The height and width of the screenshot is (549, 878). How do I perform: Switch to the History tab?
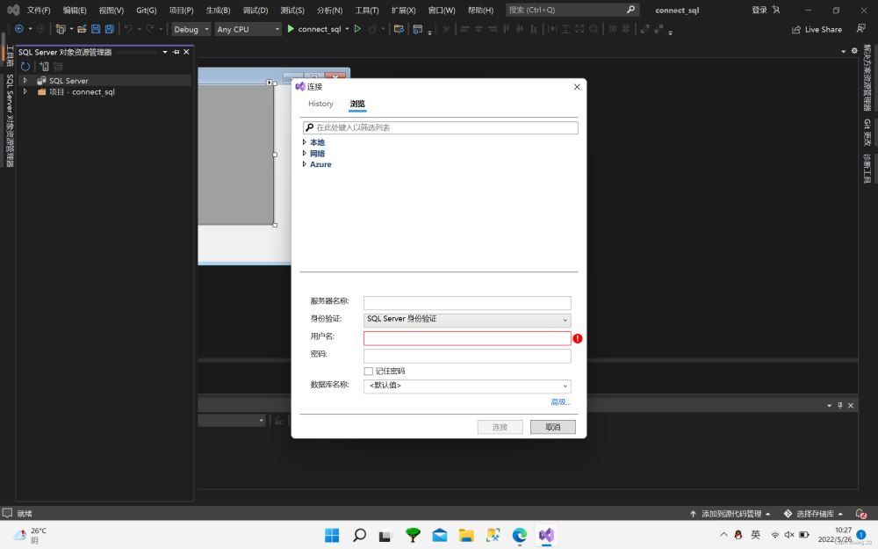pyautogui.click(x=320, y=104)
